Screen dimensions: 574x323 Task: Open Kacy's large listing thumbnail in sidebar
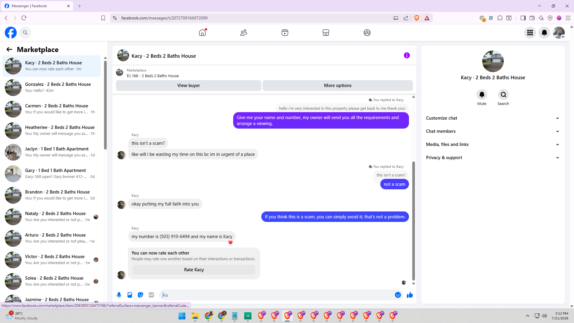pyautogui.click(x=493, y=61)
